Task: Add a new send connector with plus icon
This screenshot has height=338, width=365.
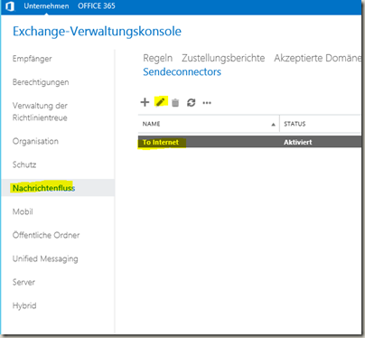Action: click(145, 102)
